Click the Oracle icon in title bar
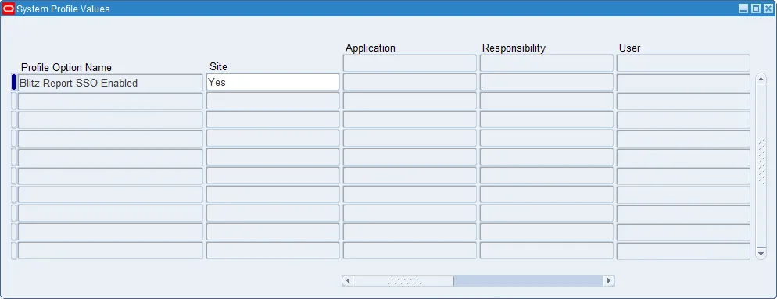The image size is (777, 299). tap(9, 9)
